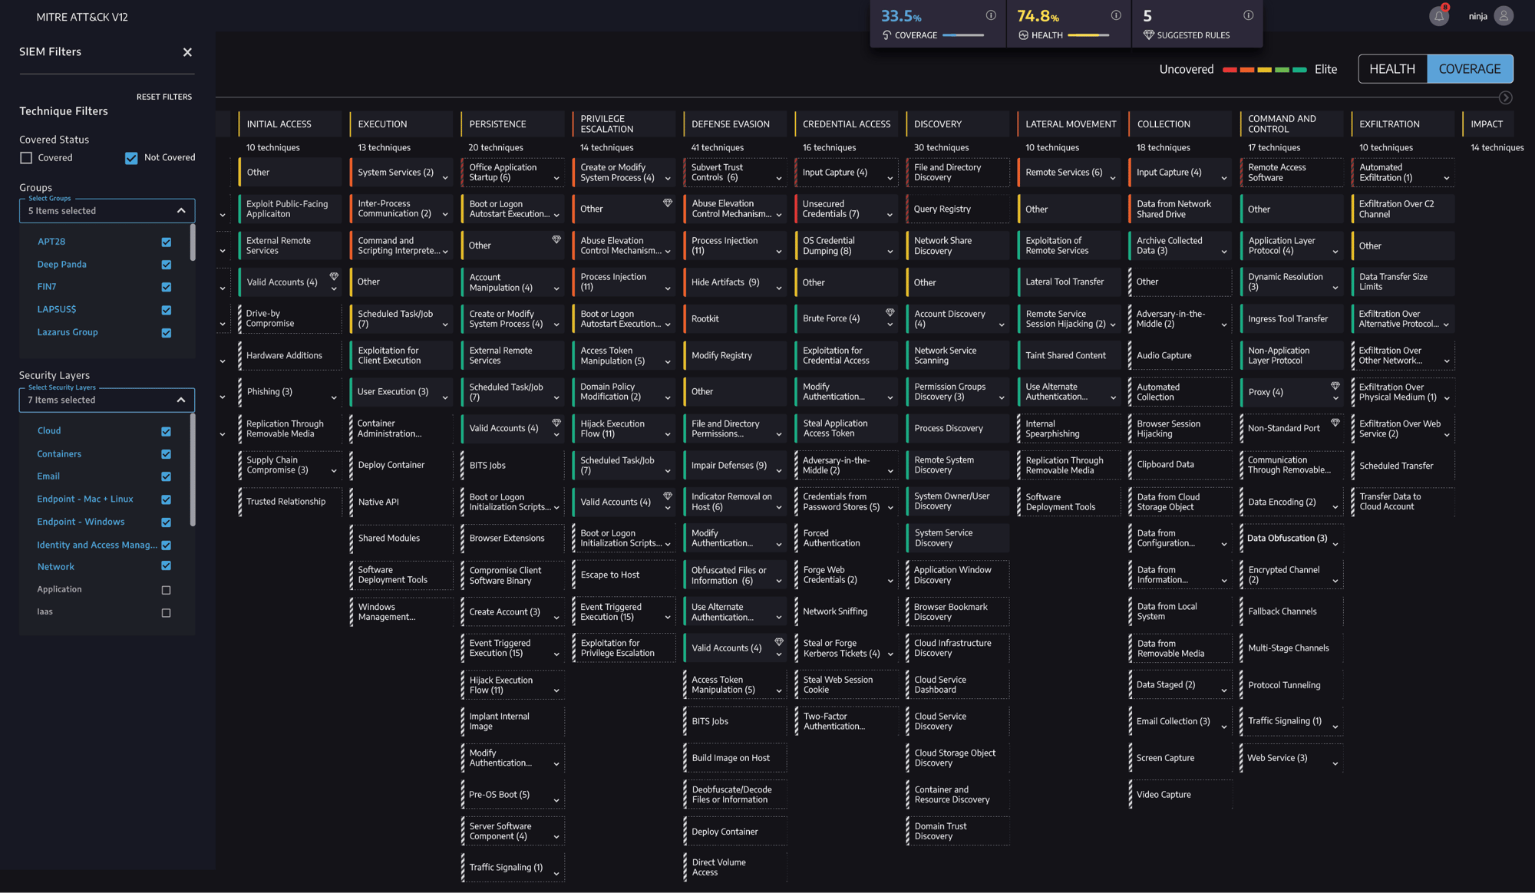Open the Query Registry technique card

957,209
